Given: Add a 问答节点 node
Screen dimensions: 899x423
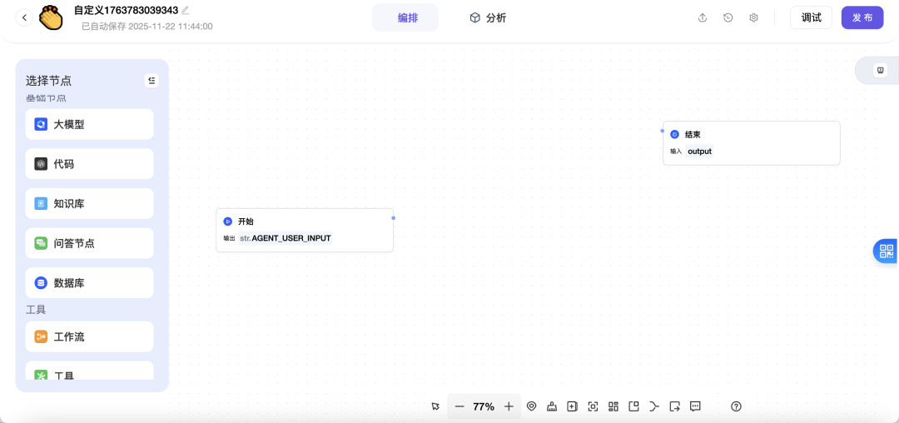Looking at the screenshot, I should (89, 243).
